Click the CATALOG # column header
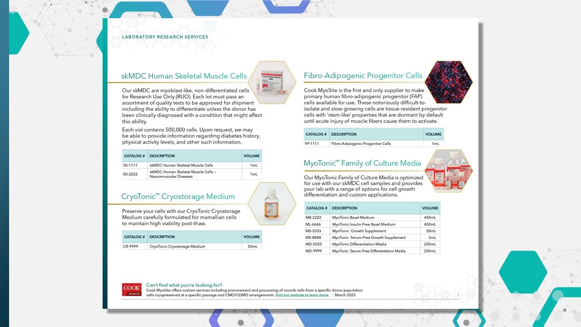581x327 pixels. (x=134, y=156)
